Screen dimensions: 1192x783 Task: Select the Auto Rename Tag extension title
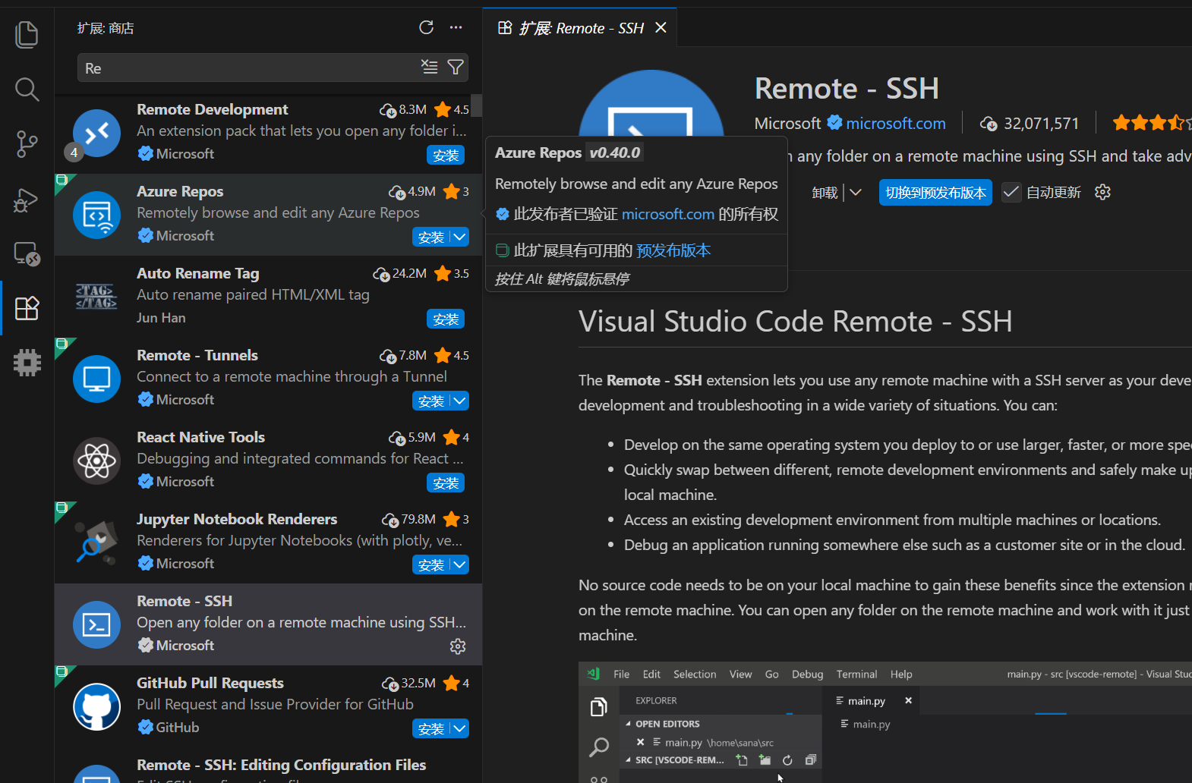pos(198,273)
